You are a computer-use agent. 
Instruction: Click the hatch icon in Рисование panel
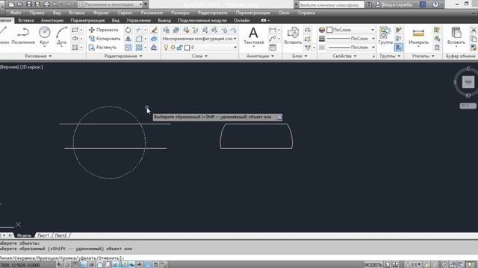coord(75,48)
